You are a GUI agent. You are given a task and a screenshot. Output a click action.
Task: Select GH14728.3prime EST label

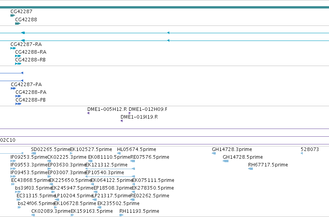(x=232, y=149)
